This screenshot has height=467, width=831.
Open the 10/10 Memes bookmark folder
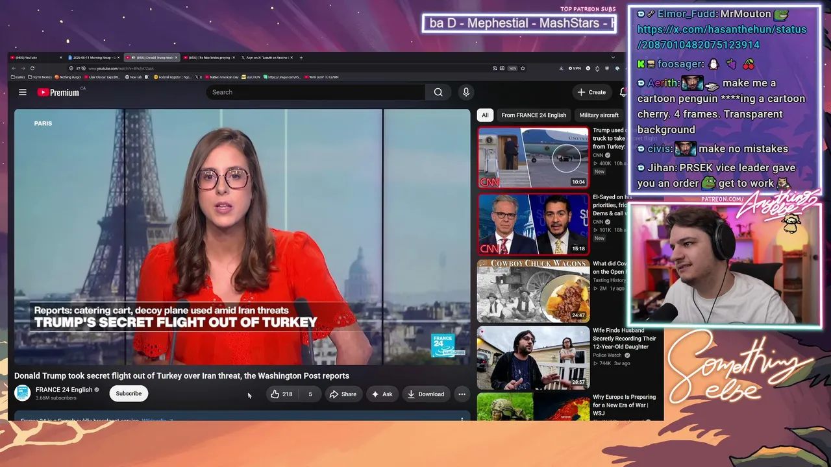40,77
